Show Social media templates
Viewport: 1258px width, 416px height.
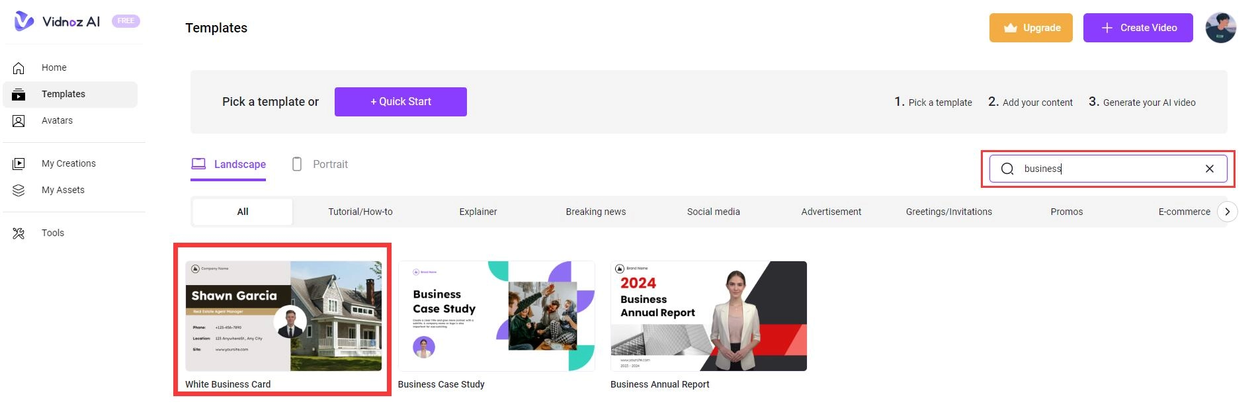tap(713, 212)
